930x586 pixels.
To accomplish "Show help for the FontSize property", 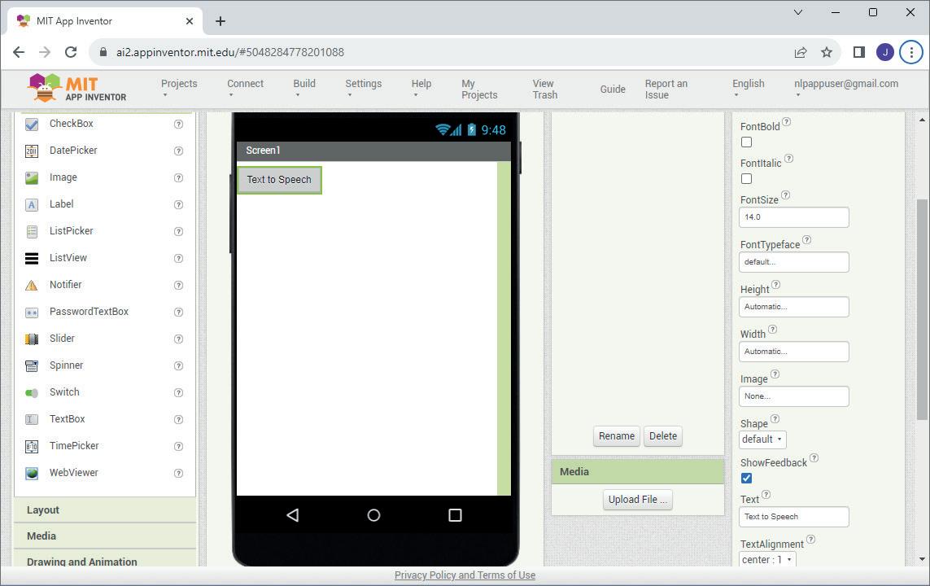I will click(x=785, y=195).
